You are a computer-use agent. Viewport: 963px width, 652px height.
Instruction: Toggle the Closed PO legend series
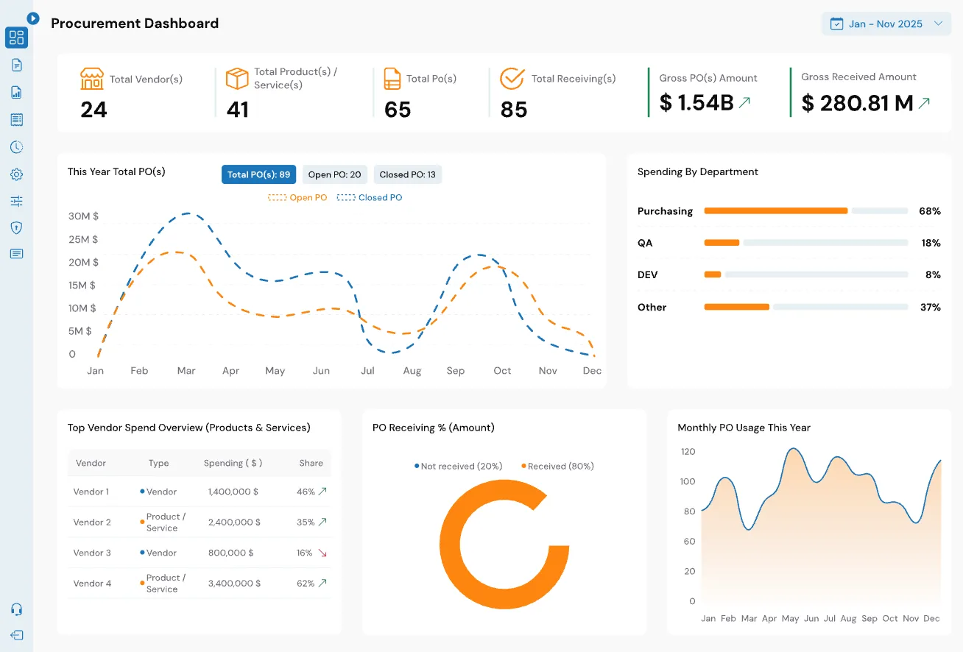tap(370, 197)
